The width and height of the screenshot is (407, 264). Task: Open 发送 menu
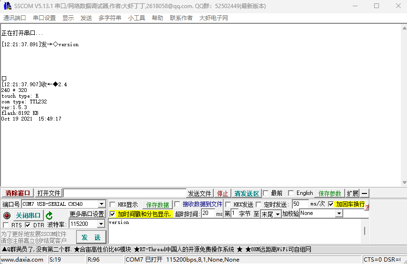click(x=86, y=18)
